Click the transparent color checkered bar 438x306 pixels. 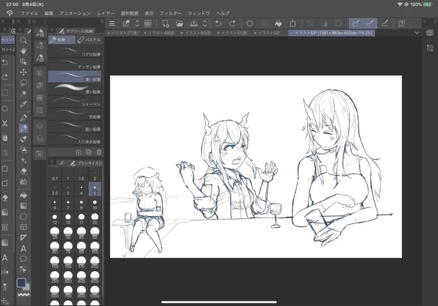pos(23,294)
